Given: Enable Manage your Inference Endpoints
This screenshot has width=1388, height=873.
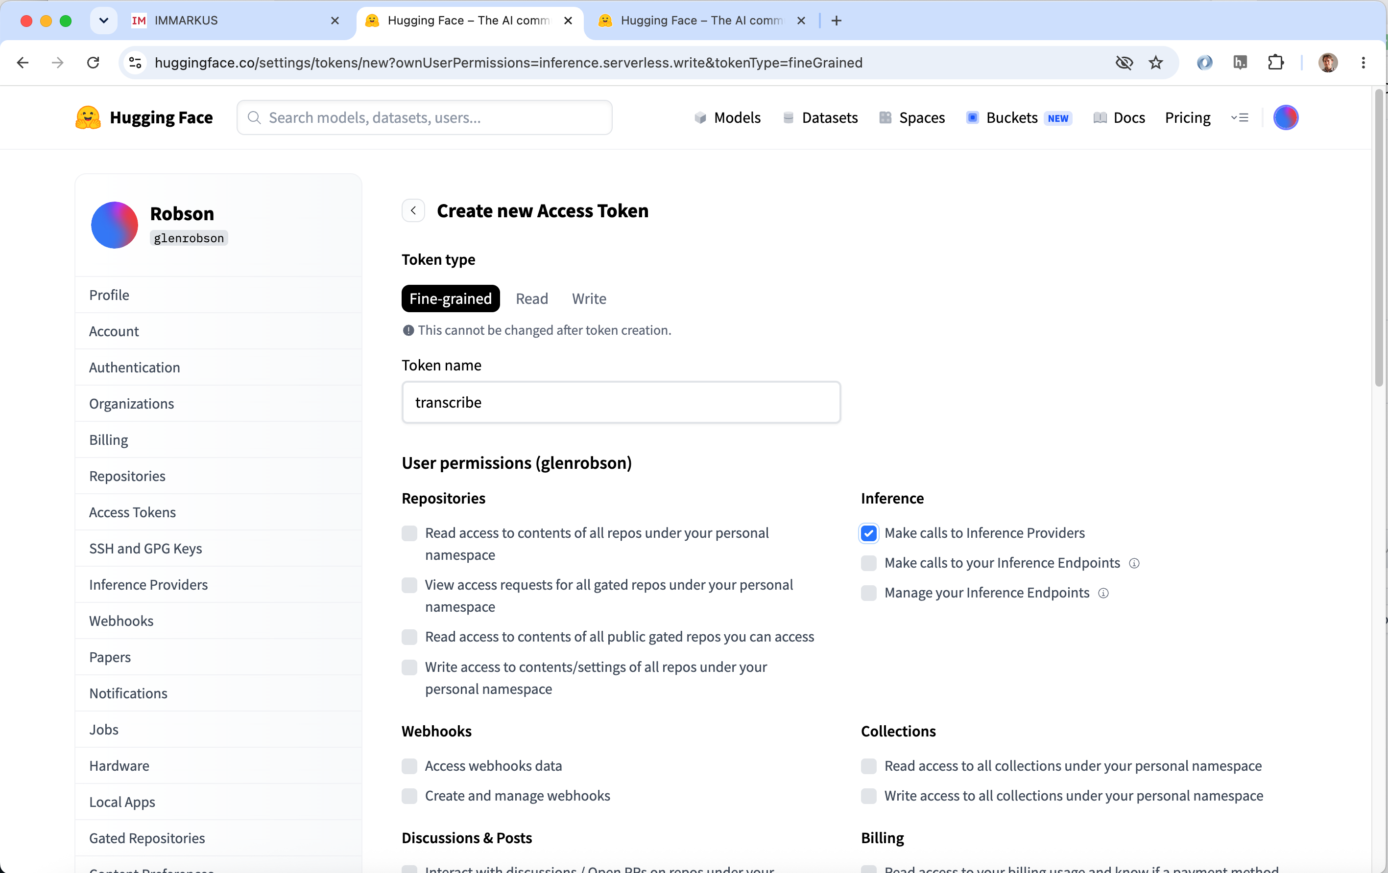Looking at the screenshot, I should coord(869,593).
